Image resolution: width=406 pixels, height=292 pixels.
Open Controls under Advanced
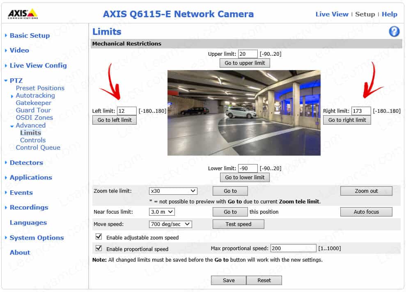(x=33, y=140)
